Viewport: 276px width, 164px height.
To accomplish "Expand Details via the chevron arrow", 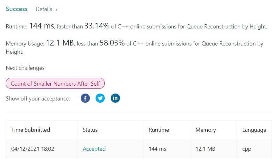I will pyautogui.click(x=56, y=9).
